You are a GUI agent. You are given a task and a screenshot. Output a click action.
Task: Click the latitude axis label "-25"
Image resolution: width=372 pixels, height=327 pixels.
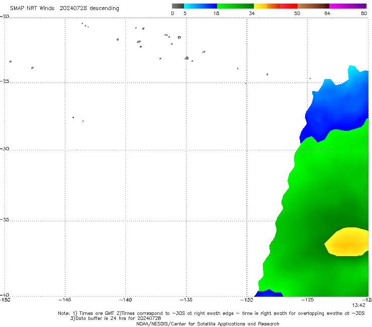pyautogui.click(x=5, y=81)
